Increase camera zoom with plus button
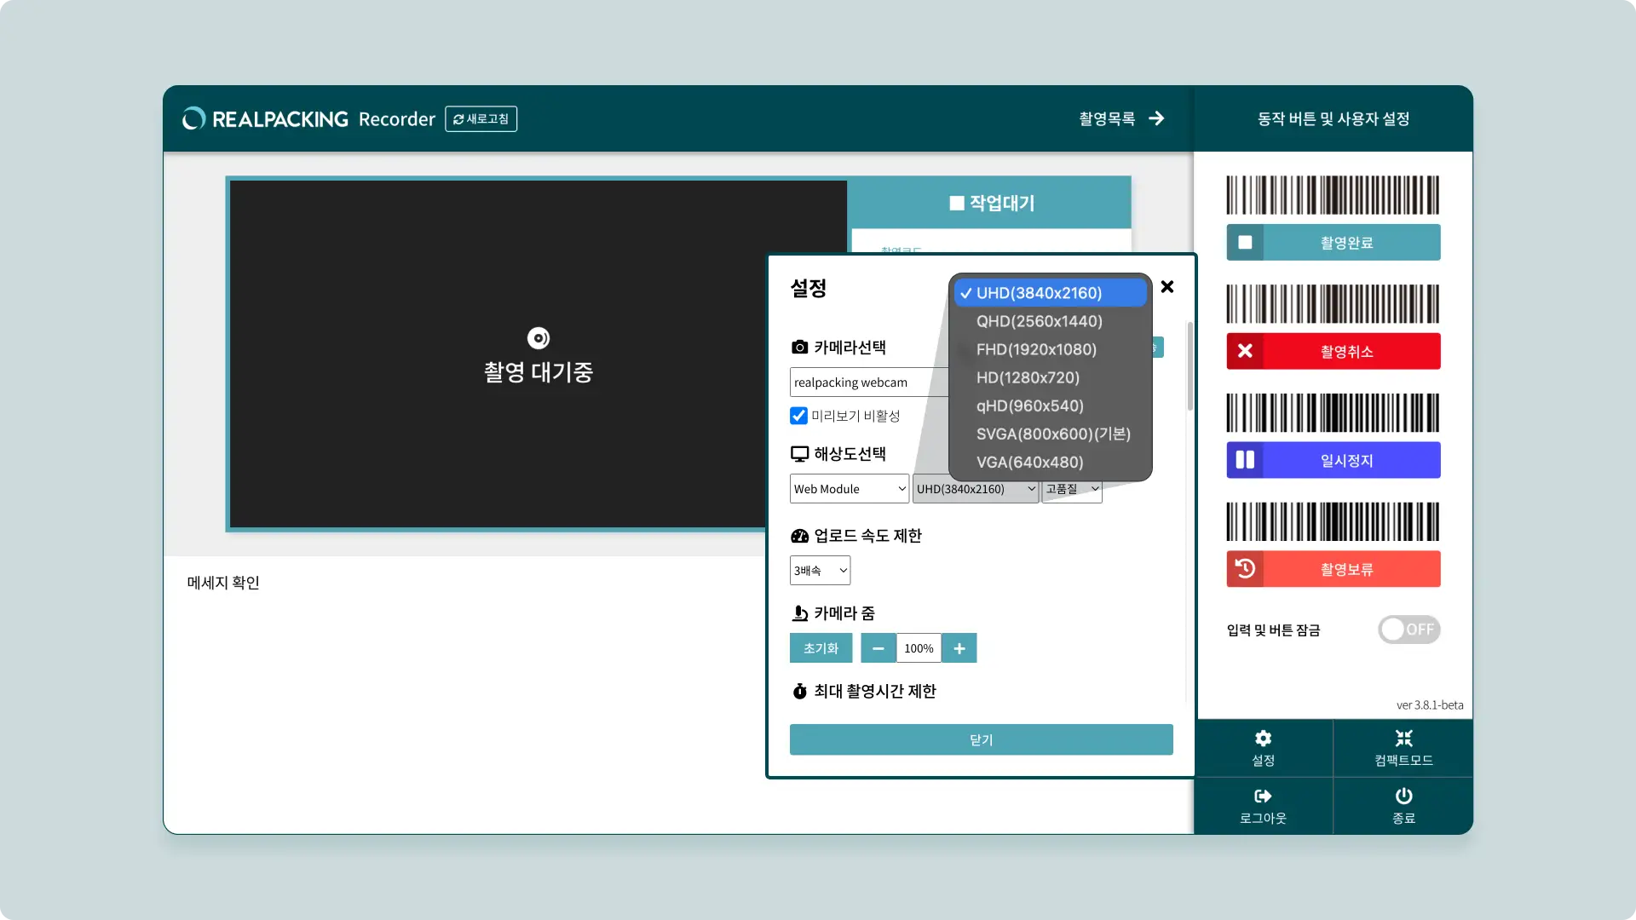The image size is (1636, 920). pyautogui.click(x=959, y=648)
